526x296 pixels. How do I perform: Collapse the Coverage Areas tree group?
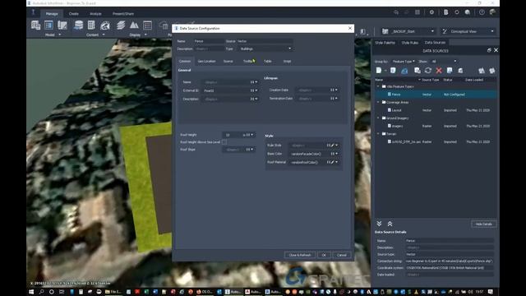coord(378,102)
